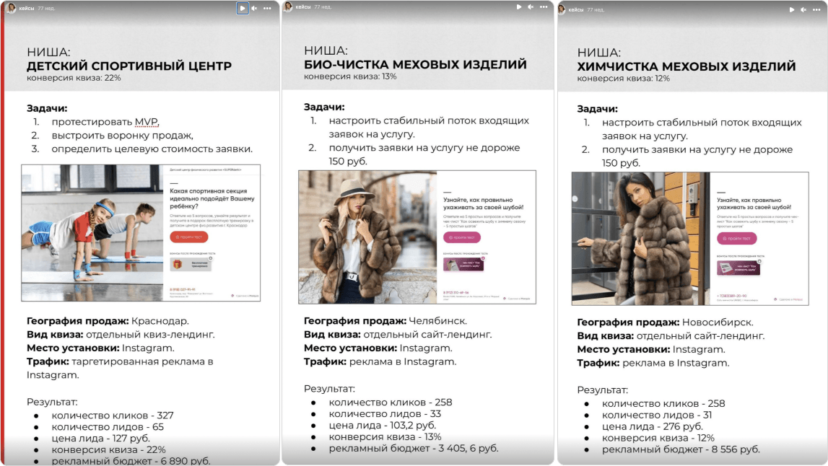Screen dimensions: 828x466
Task: Click the woman in hat and fur coat photo
Action: click(367, 237)
